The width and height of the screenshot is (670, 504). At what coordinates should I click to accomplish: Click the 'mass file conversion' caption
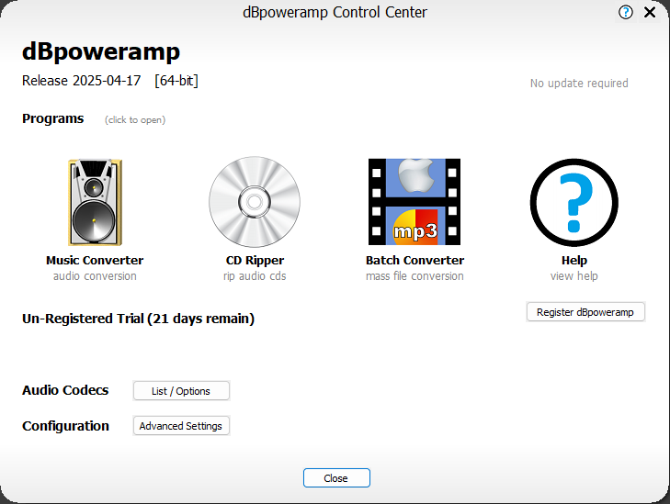[414, 276]
